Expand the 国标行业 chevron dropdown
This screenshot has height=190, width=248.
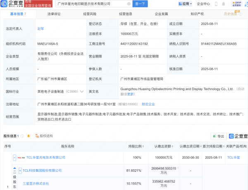[82, 91]
